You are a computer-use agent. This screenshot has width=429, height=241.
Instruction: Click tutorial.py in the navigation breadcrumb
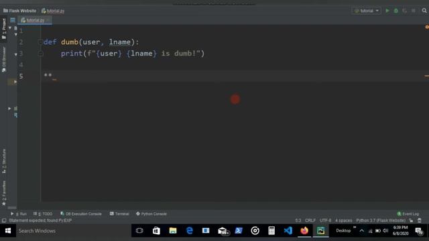[53, 11]
